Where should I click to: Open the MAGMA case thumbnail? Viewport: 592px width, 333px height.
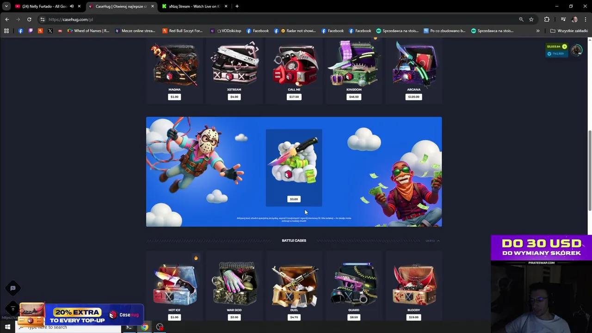[x=174, y=64]
